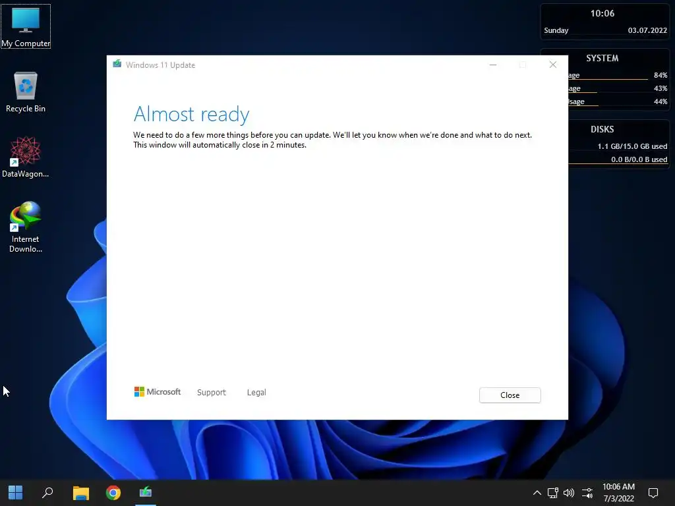Show hidden tray icons chevron
Screen dimensions: 675x506
pyautogui.click(x=537, y=493)
